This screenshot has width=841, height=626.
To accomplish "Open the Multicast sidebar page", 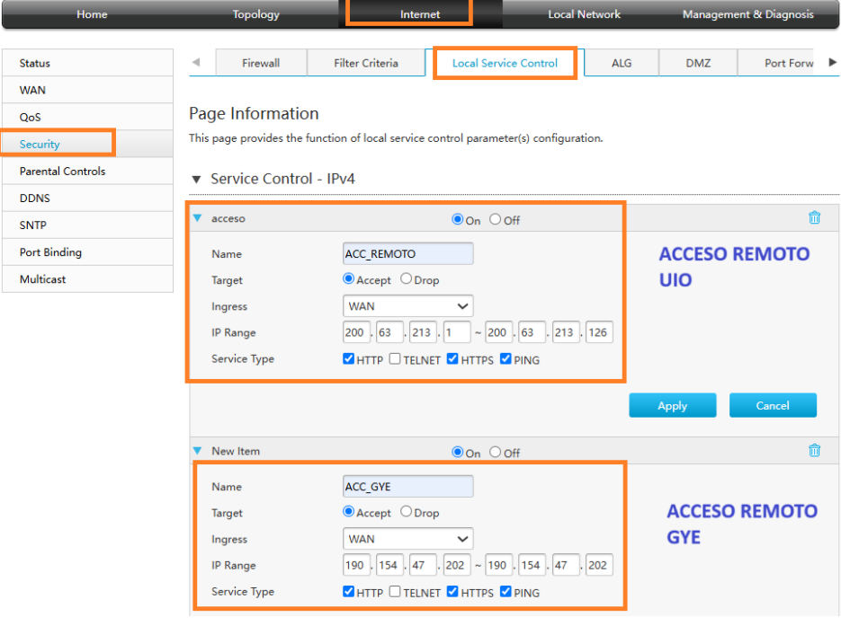I will tap(43, 278).
